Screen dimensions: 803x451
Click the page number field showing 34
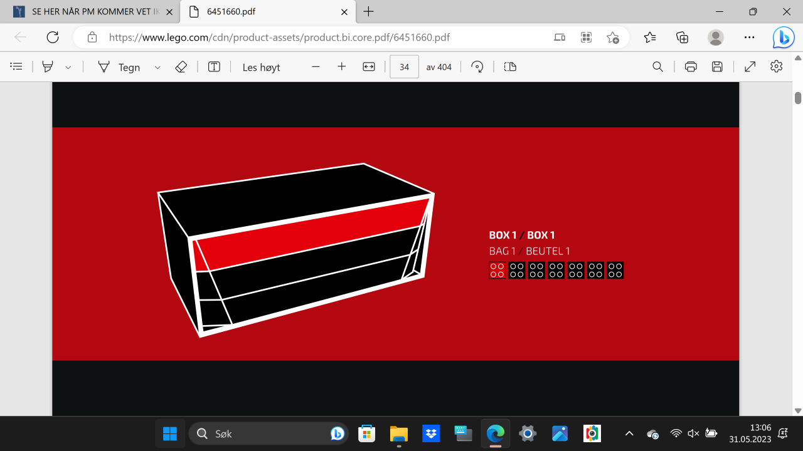404,67
